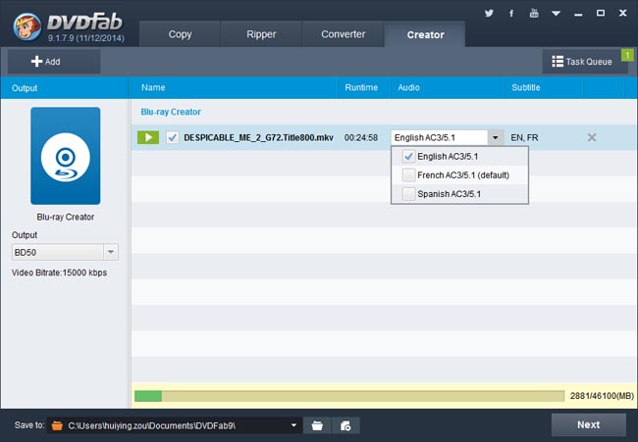Image resolution: width=638 pixels, height=442 pixels.
Task: Click the EN, FR subtitle cell
Action: point(524,138)
